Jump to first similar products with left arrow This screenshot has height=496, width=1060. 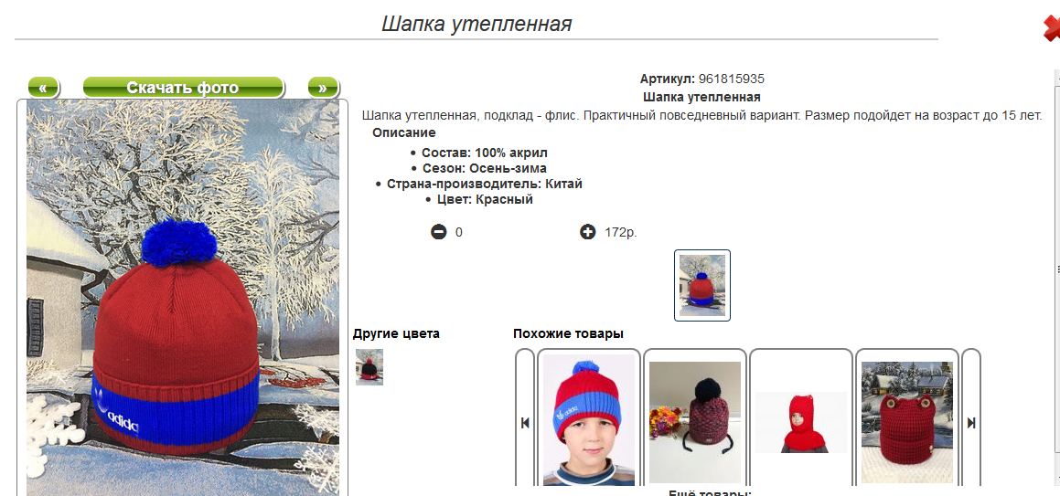click(525, 423)
